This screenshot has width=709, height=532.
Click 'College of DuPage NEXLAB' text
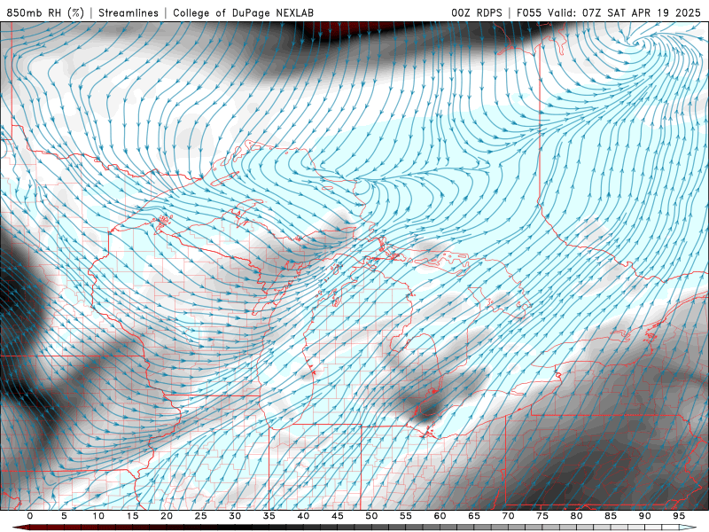tap(243, 12)
